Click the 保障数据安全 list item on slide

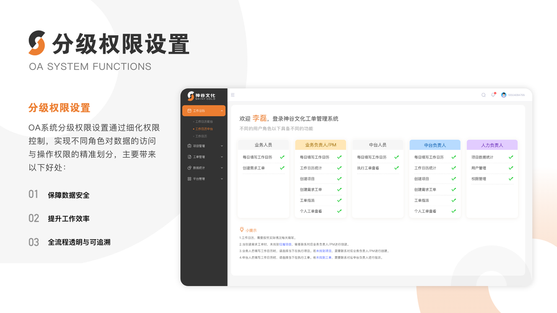tap(68, 195)
